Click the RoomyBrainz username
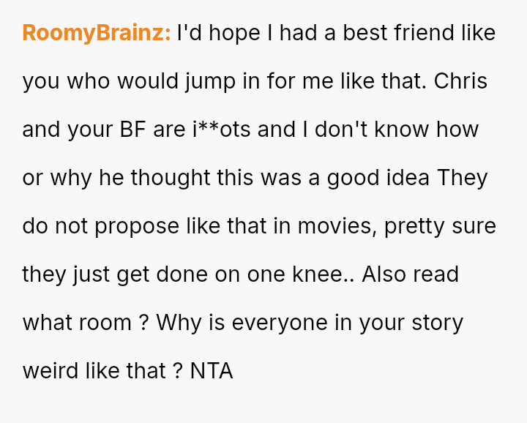 [x=97, y=33]
